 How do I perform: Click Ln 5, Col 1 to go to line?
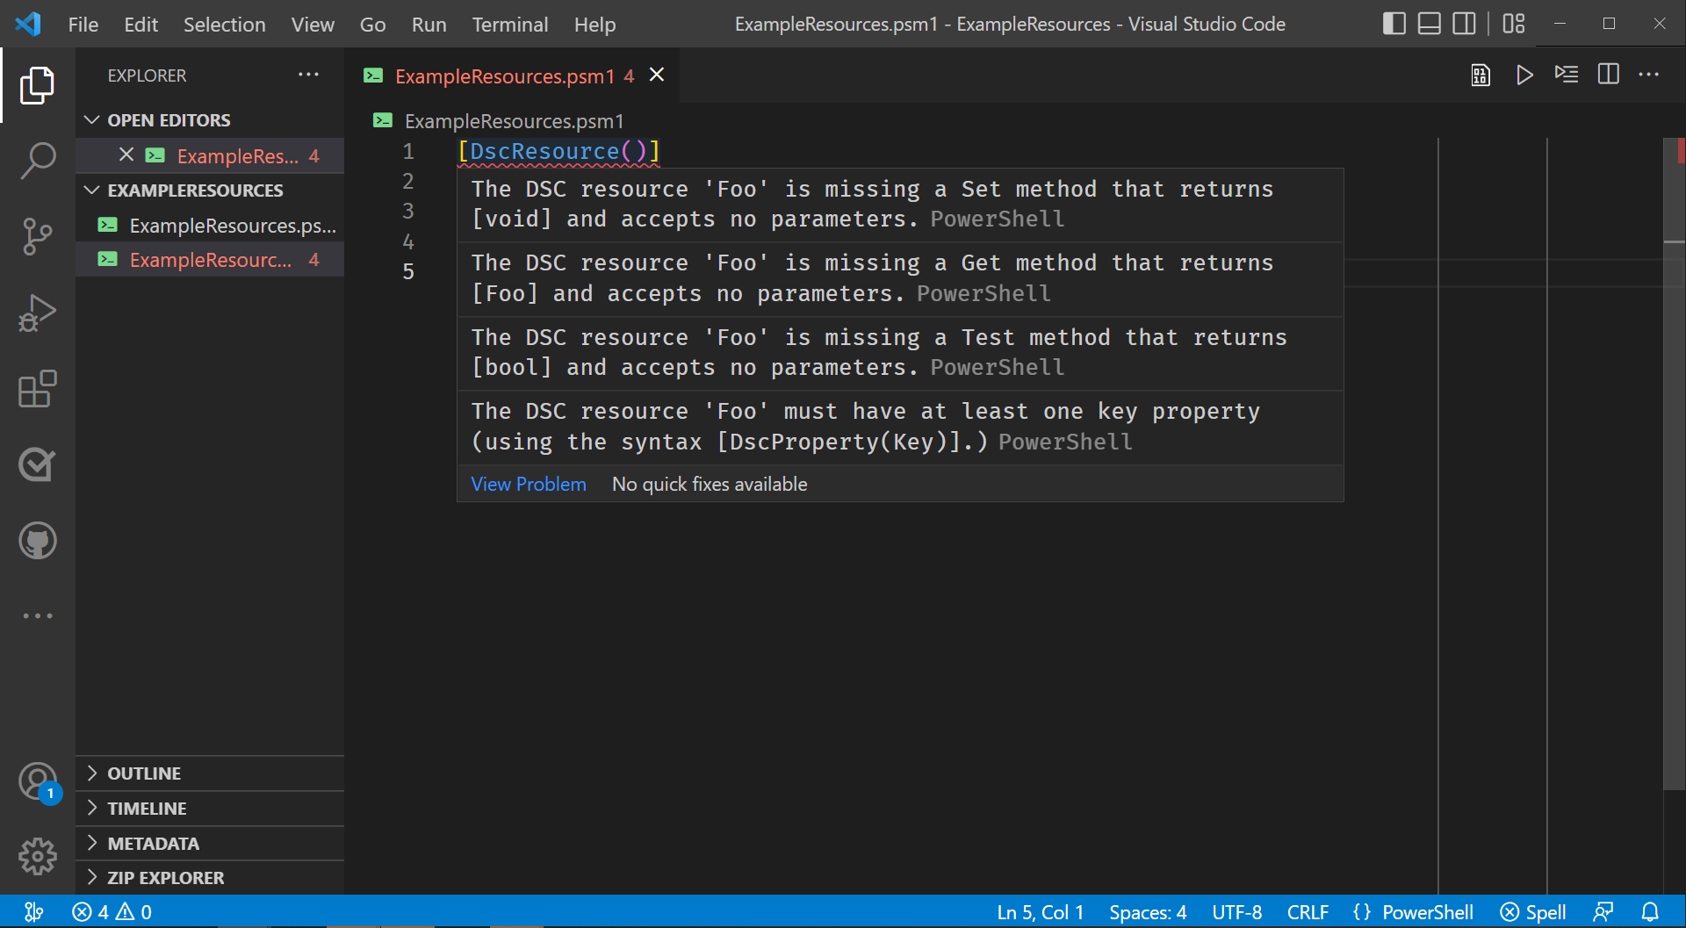coord(1040,911)
